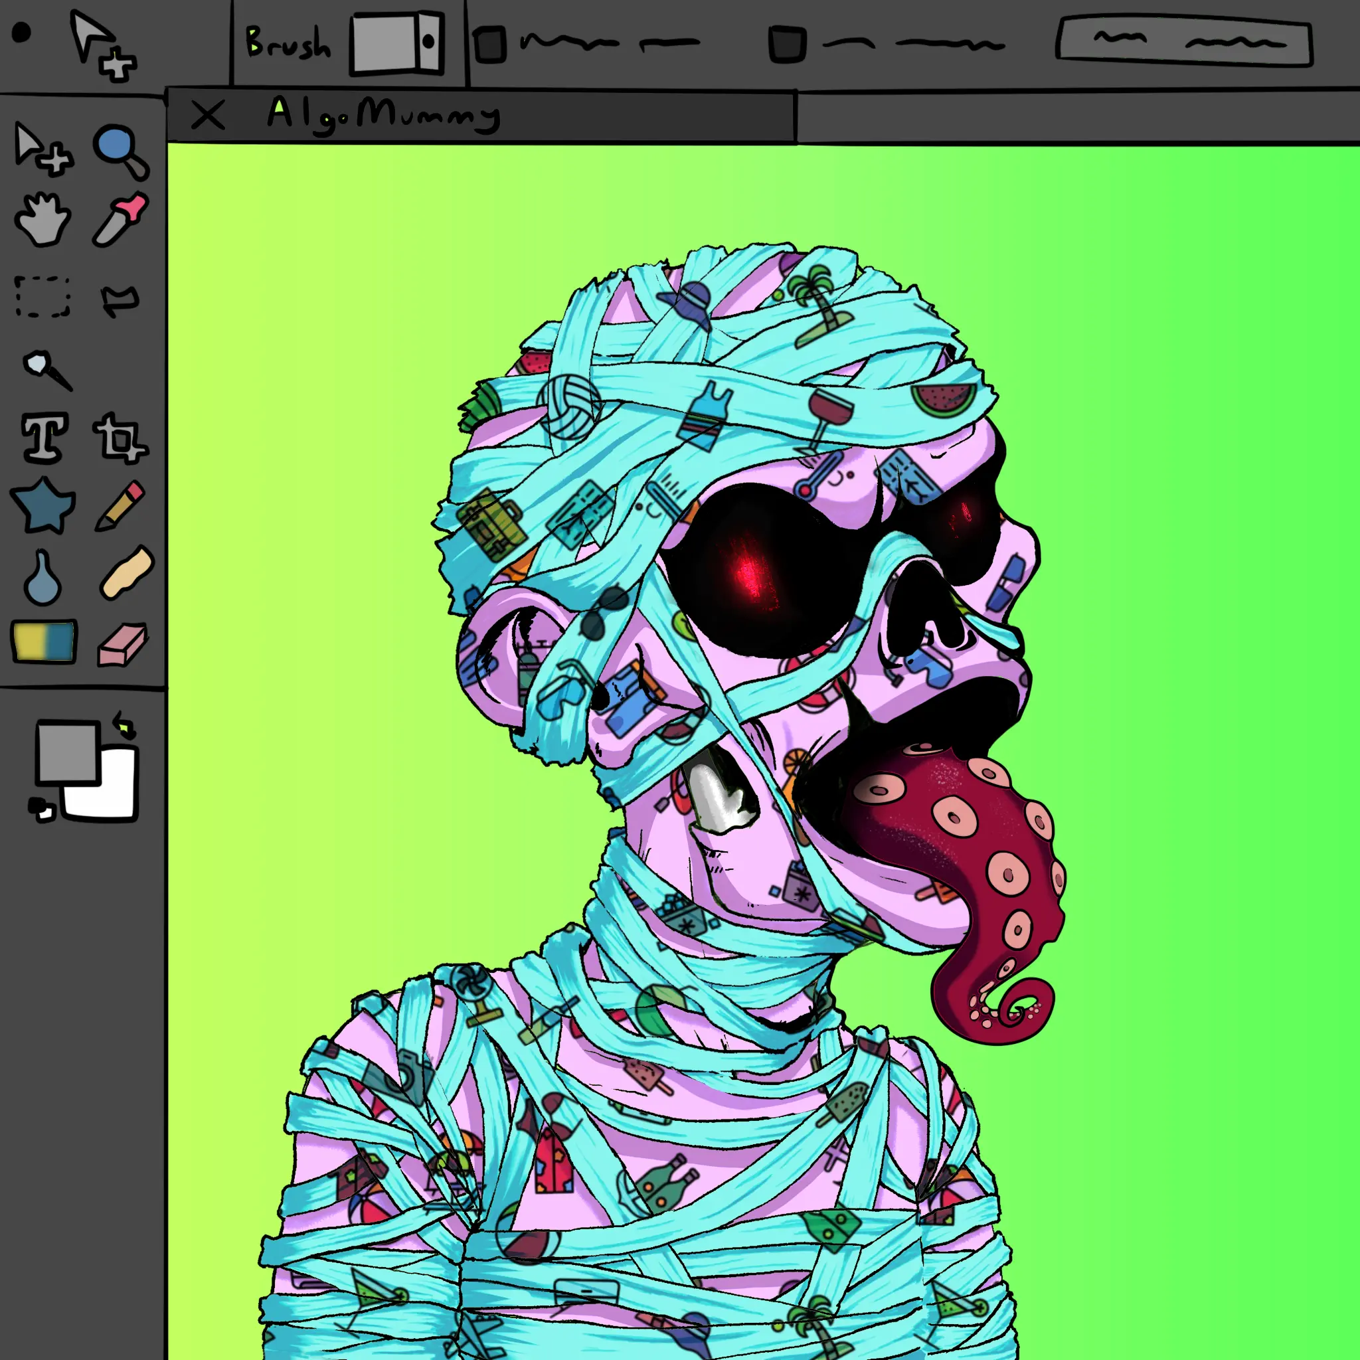1360x1360 pixels.
Task: Choose the Pencil tool
Action: pyautogui.click(x=120, y=505)
